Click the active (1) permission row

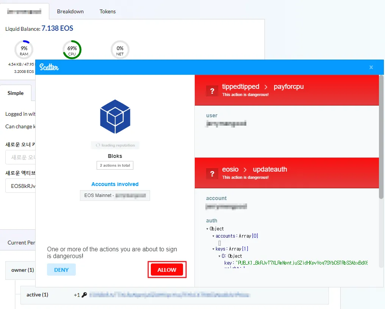coord(175,295)
